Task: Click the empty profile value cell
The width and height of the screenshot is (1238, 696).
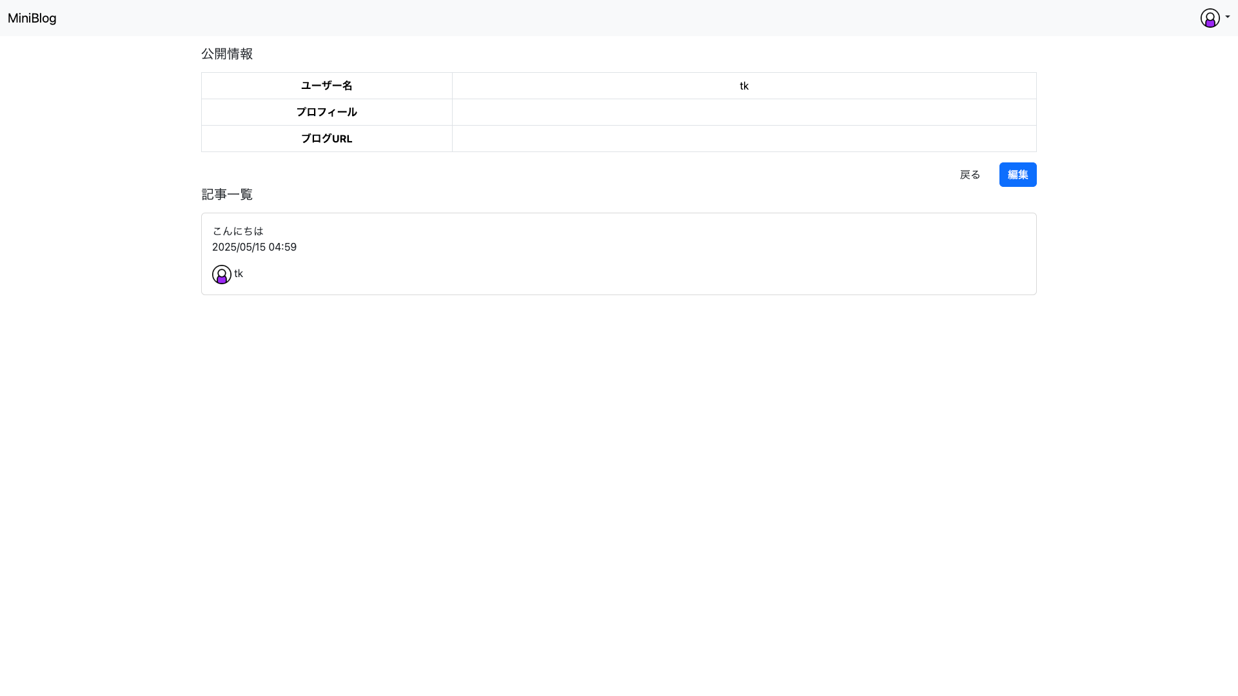Action: [744, 112]
